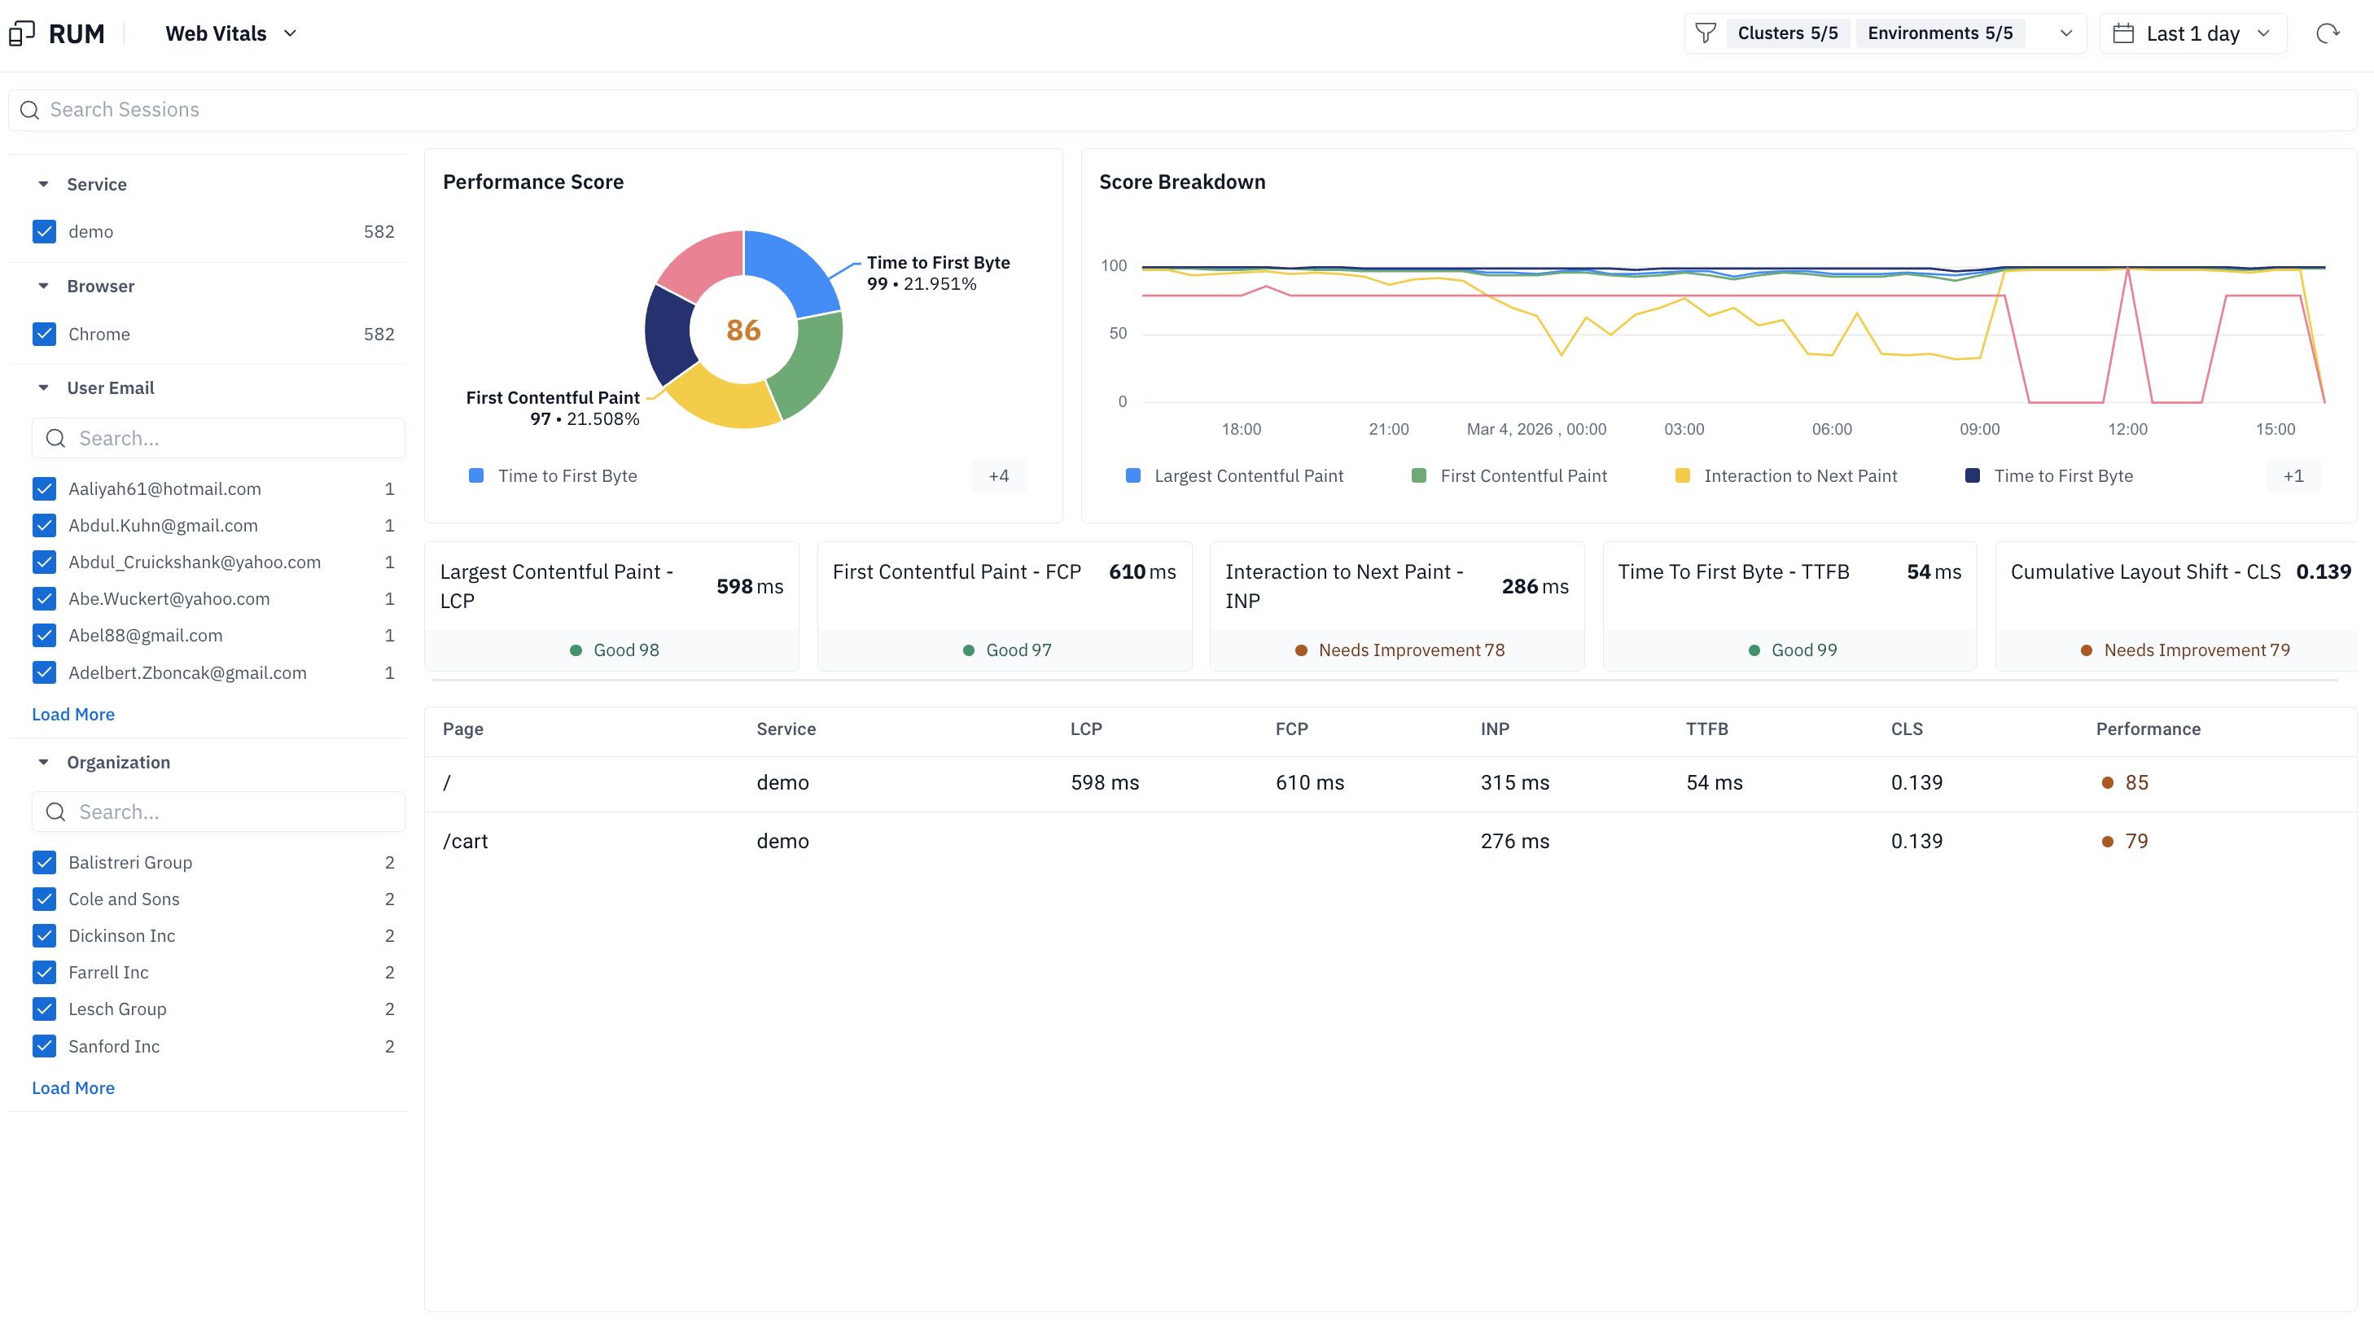Viewport: 2374px width, 1335px height.
Task: Select the Clusters 5/5 filter tag
Action: pyautogui.click(x=1787, y=33)
